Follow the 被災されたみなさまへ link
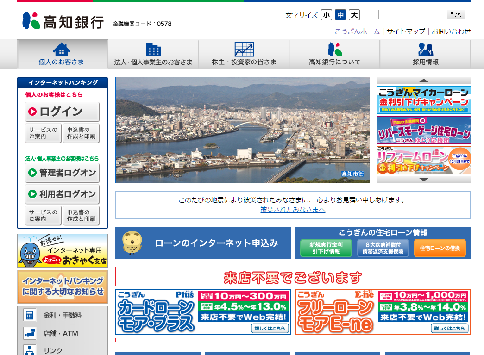This screenshot has width=484, height=355. click(293, 210)
